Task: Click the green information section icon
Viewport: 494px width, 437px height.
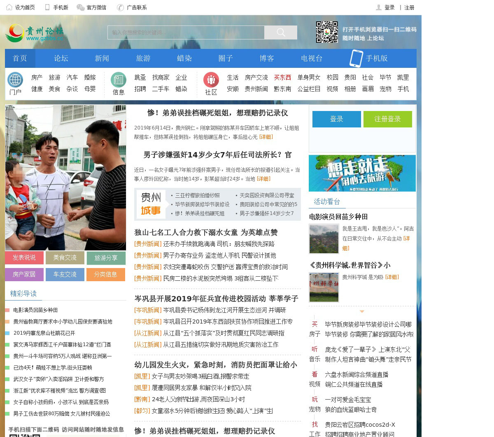Action: [x=119, y=80]
